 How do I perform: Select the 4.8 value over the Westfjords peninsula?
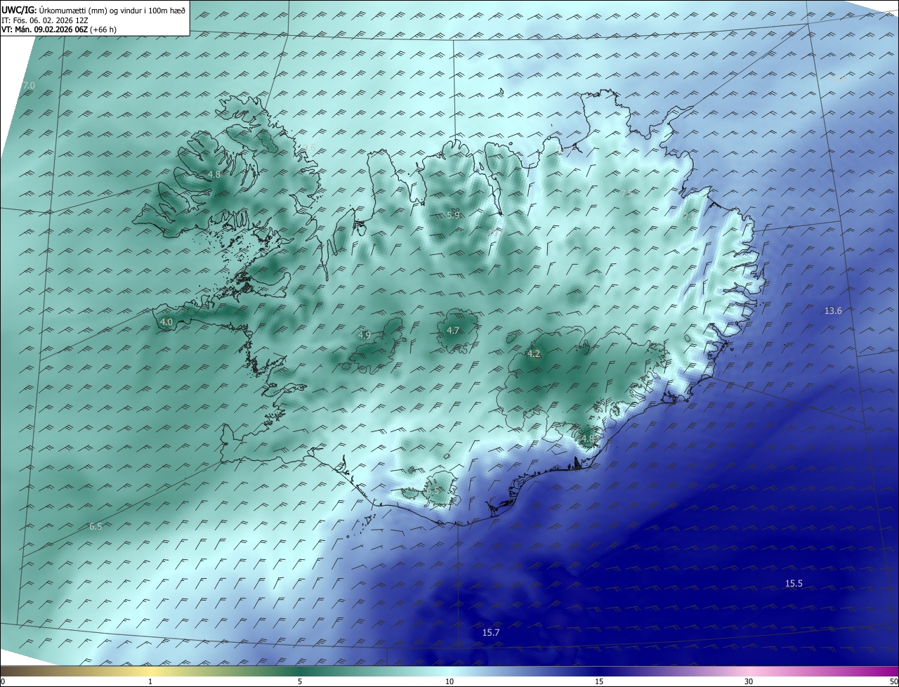[x=214, y=174]
